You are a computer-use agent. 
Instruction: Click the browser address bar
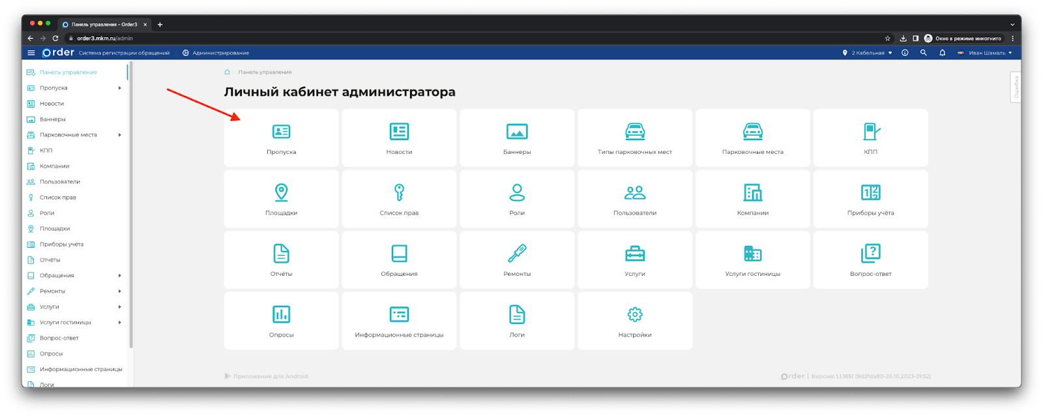[x=456, y=38]
